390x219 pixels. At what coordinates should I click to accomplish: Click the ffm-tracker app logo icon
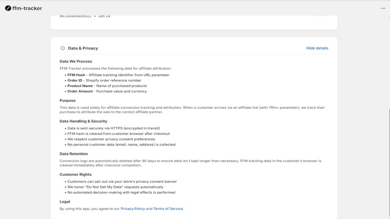point(8,8)
